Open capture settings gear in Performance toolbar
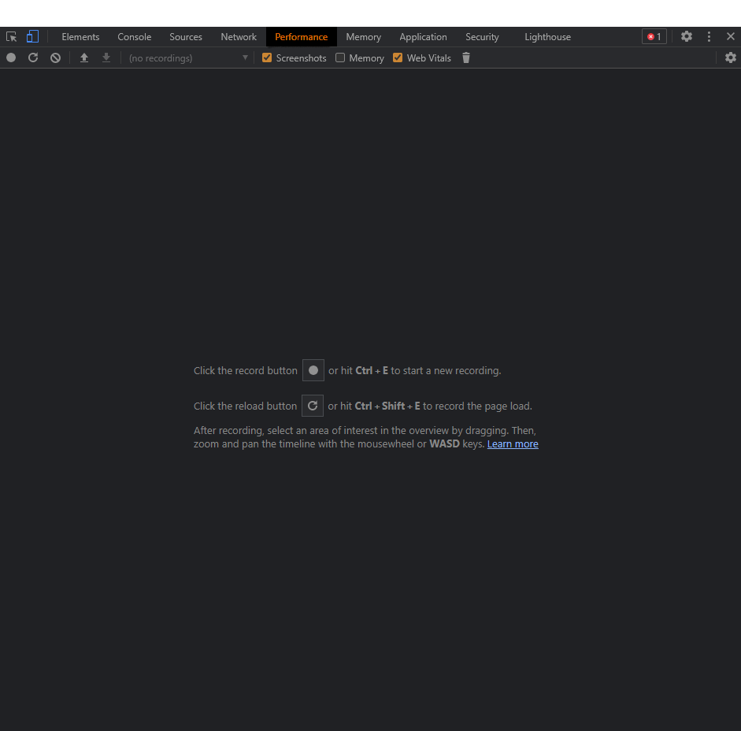This screenshot has width=741, height=731. [730, 58]
